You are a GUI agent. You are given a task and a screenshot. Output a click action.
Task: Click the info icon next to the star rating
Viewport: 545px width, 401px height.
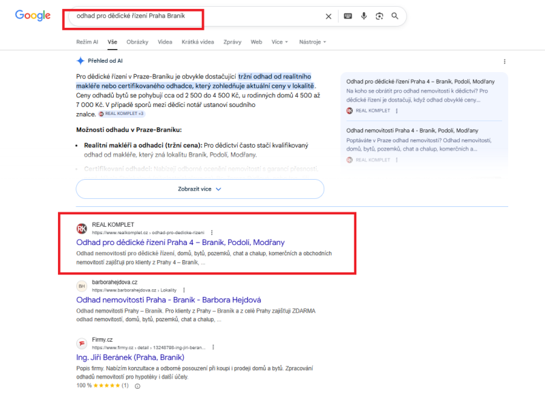[138, 386]
